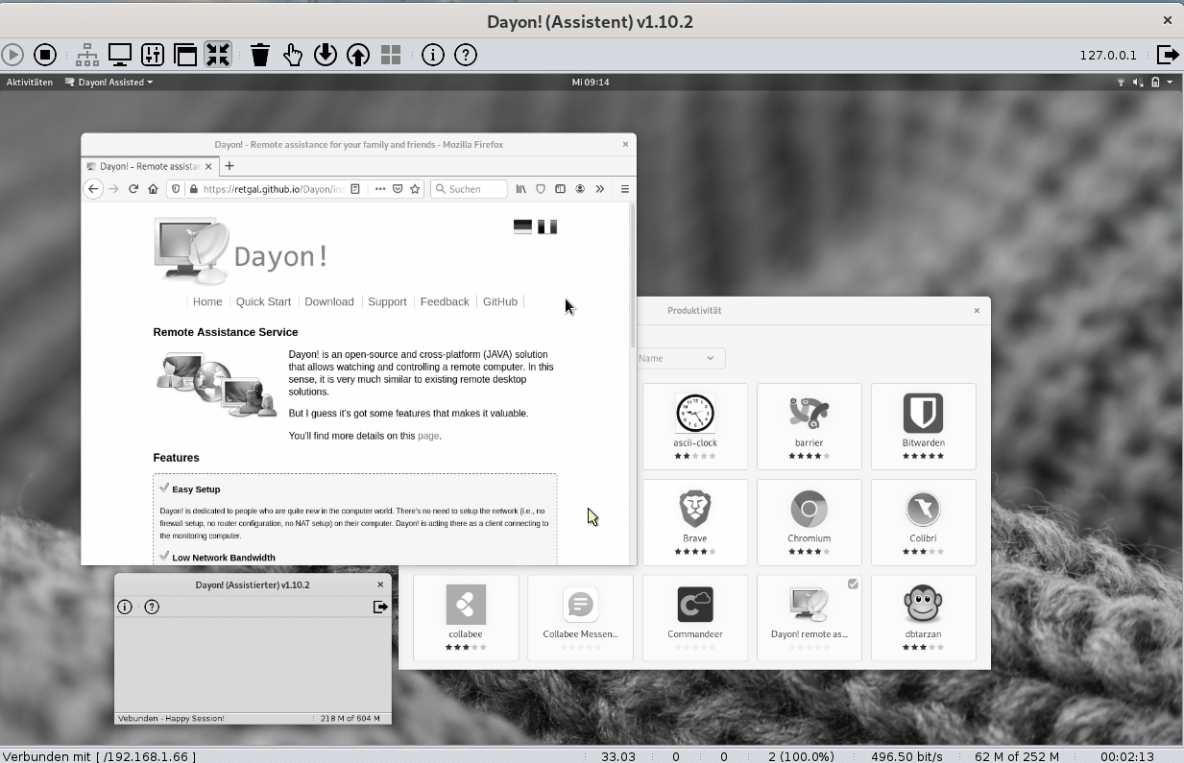Click the overlapping windows icon in toolbar

coord(185,55)
